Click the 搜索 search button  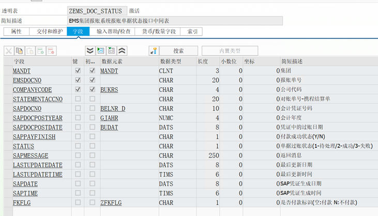click(x=178, y=51)
